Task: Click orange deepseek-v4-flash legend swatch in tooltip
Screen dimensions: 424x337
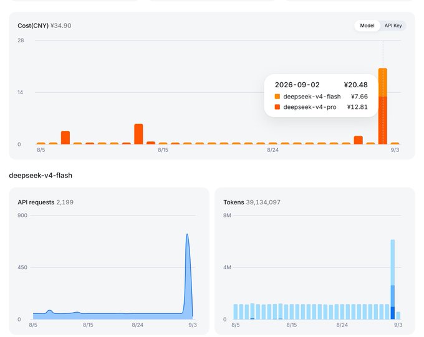Action: pos(277,97)
